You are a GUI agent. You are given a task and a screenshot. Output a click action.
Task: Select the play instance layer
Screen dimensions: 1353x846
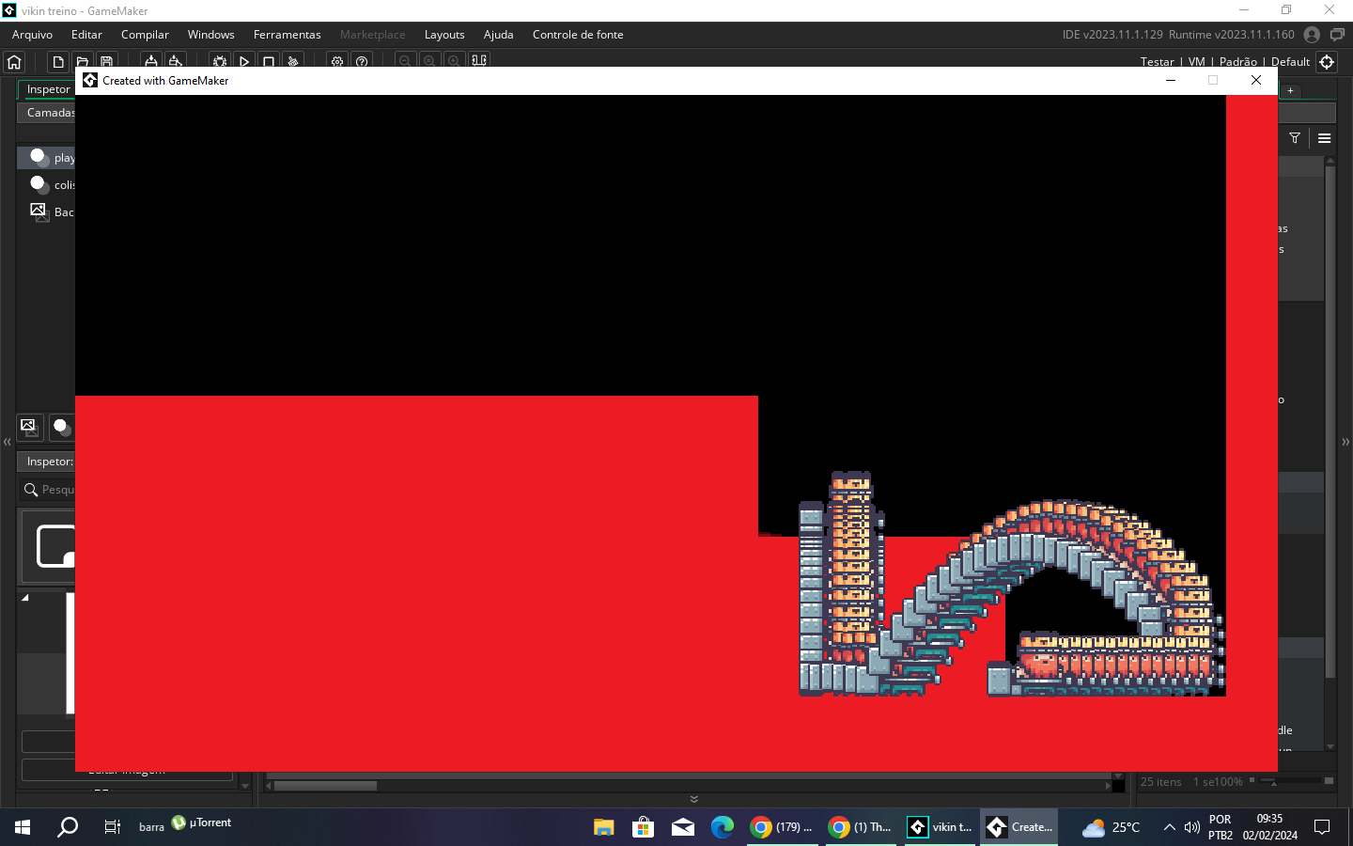click(47, 157)
